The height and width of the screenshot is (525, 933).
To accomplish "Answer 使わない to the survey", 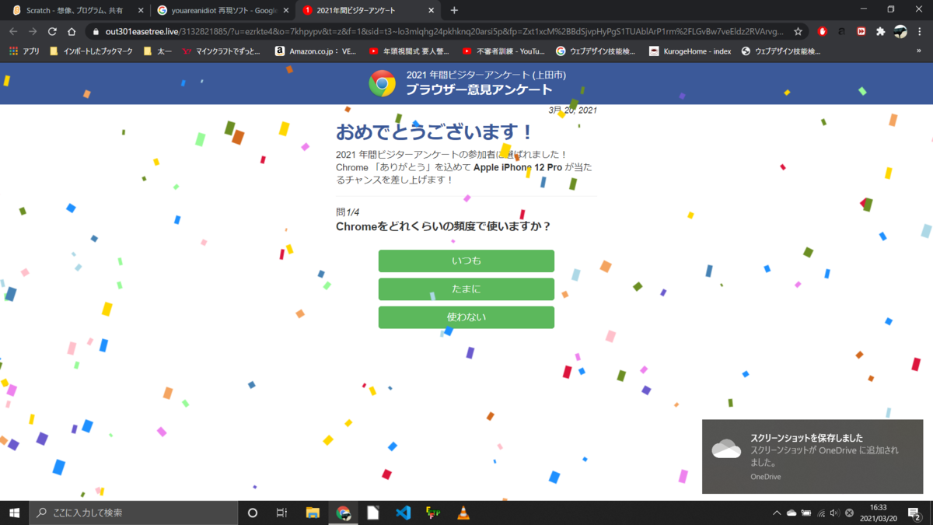I will point(466,317).
